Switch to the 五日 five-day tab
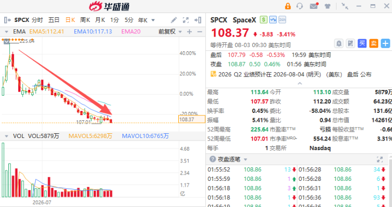Viewport: 392px width, 207px height. coord(54,20)
